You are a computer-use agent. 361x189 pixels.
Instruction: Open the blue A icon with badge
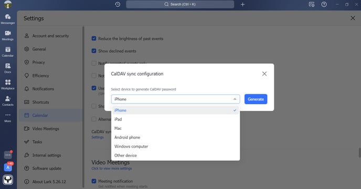coord(8,167)
